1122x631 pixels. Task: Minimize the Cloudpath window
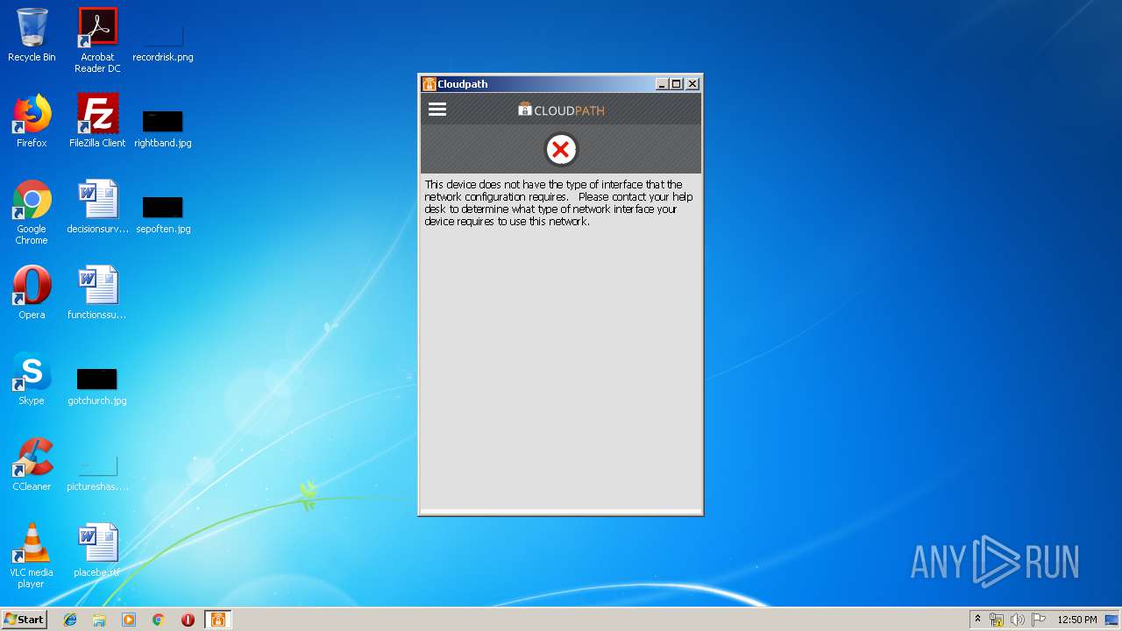tap(662, 84)
